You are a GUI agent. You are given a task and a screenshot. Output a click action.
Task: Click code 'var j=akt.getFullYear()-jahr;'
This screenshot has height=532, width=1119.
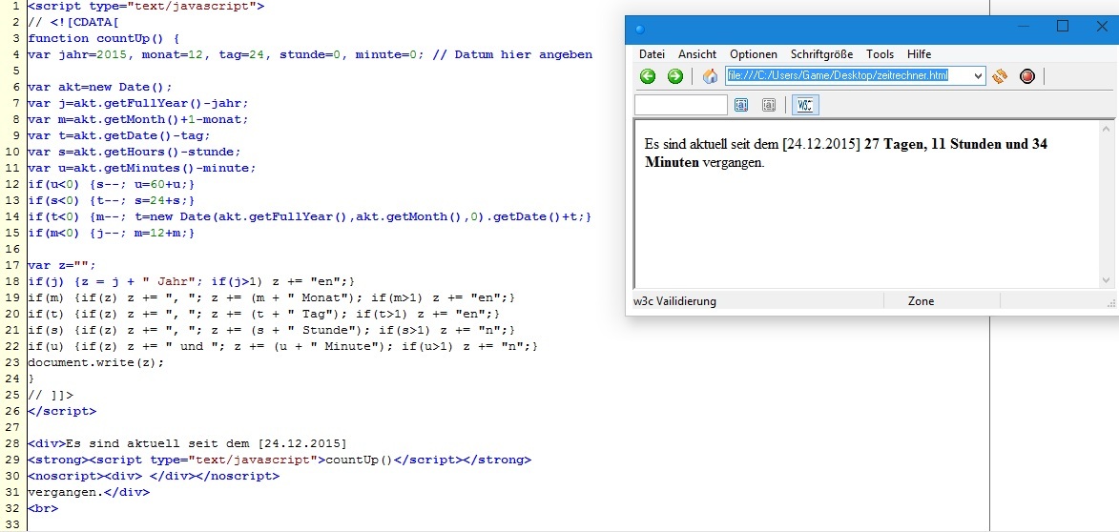[137, 103]
